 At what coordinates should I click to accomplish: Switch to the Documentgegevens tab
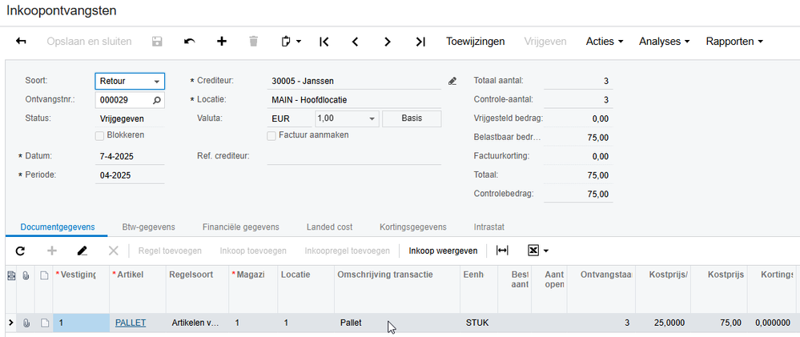tap(58, 227)
